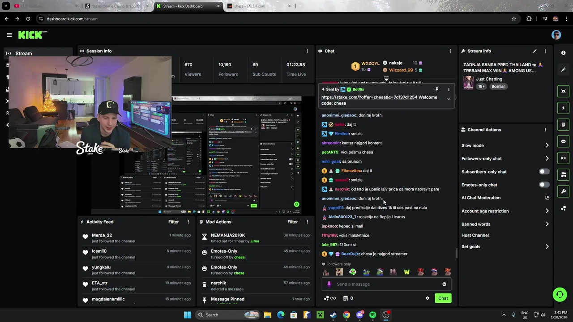Click the channel points infinity icon
This screenshot has width=573, height=322.
point(330,298)
